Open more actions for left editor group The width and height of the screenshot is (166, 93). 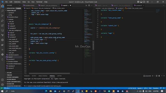tap(92, 5)
